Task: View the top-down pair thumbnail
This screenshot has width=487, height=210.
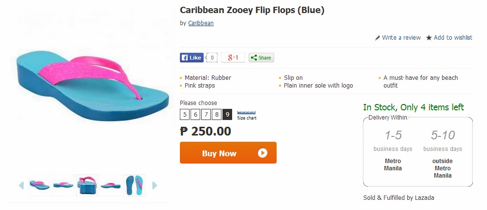Action: [134, 185]
